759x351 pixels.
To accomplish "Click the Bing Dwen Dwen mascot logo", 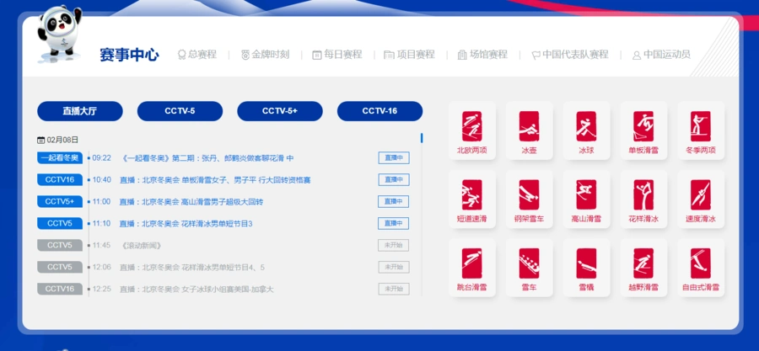I will pyautogui.click(x=57, y=35).
